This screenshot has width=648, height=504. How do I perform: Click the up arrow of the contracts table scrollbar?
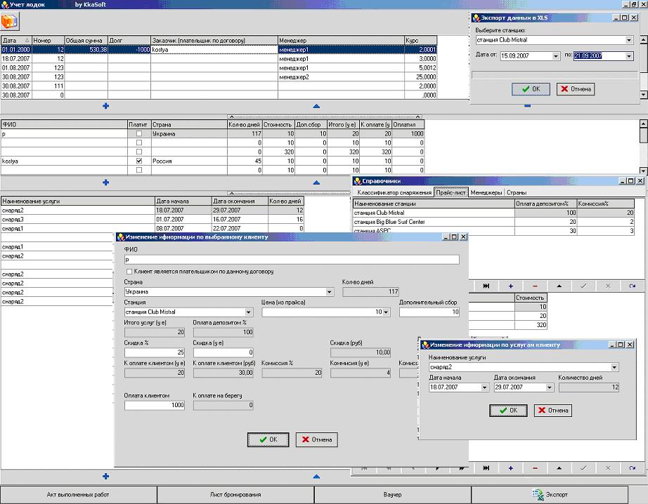[644, 40]
